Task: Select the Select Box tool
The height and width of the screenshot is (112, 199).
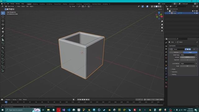Action: click(3, 13)
